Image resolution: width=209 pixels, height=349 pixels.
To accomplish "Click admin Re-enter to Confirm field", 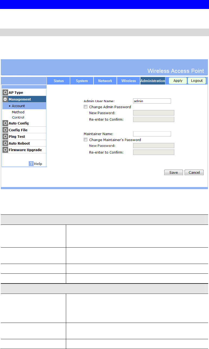I will tap(154, 119).
